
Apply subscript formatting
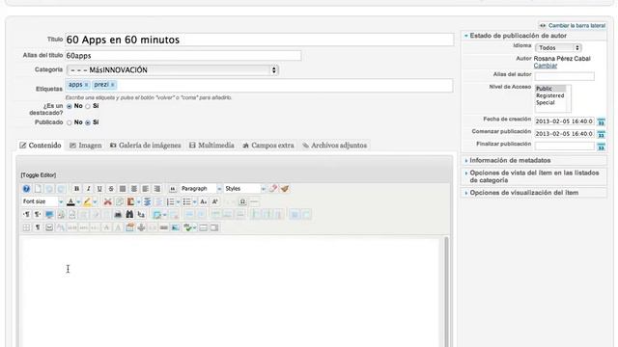coord(204,201)
